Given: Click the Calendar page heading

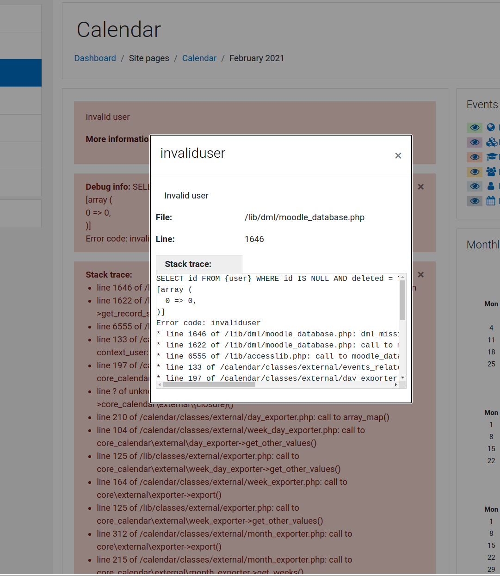Looking at the screenshot, I should pyautogui.click(x=119, y=30).
